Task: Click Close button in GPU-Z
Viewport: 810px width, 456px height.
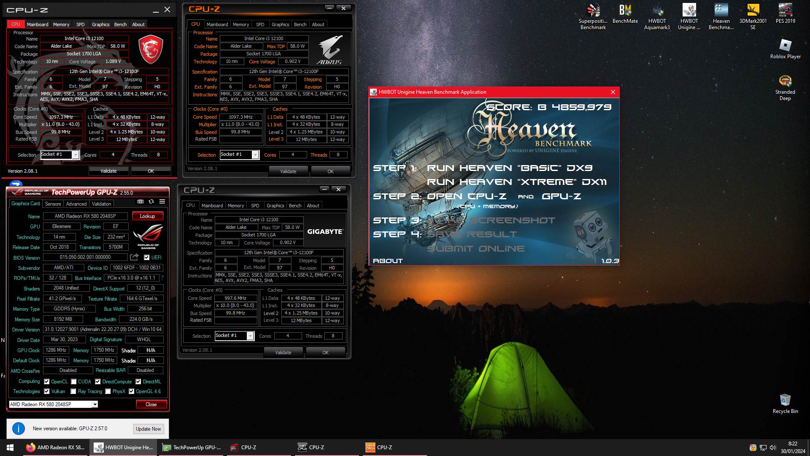Action: click(x=151, y=404)
